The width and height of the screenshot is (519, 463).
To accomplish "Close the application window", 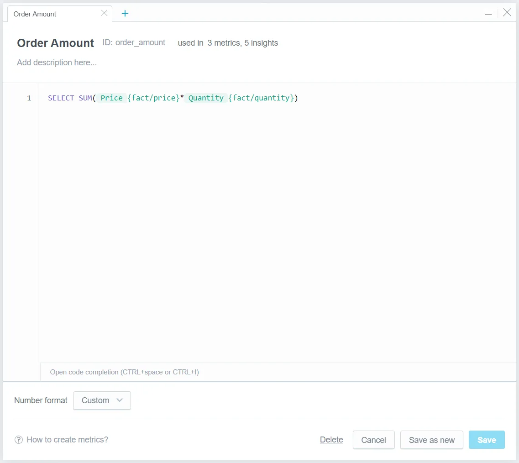I will [x=507, y=13].
